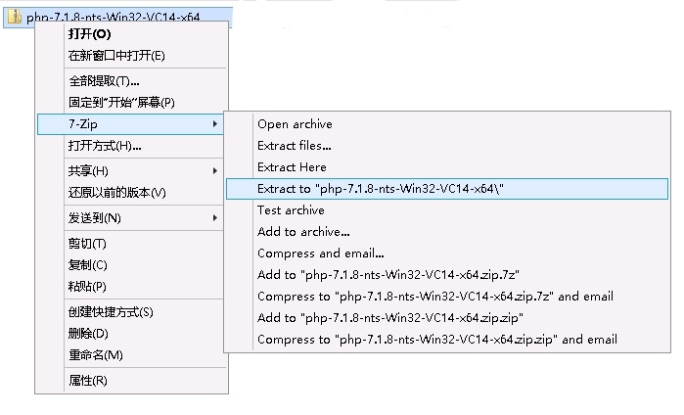684x415 pixels.
Task: Open the 打开方式(H)... menu item
Action: click(x=105, y=146)
